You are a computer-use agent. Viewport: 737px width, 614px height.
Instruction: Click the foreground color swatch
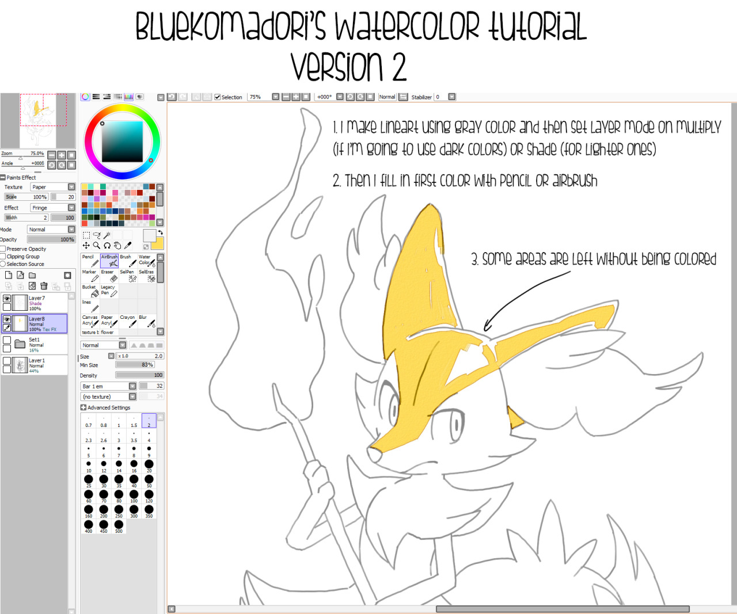(149, 235)
